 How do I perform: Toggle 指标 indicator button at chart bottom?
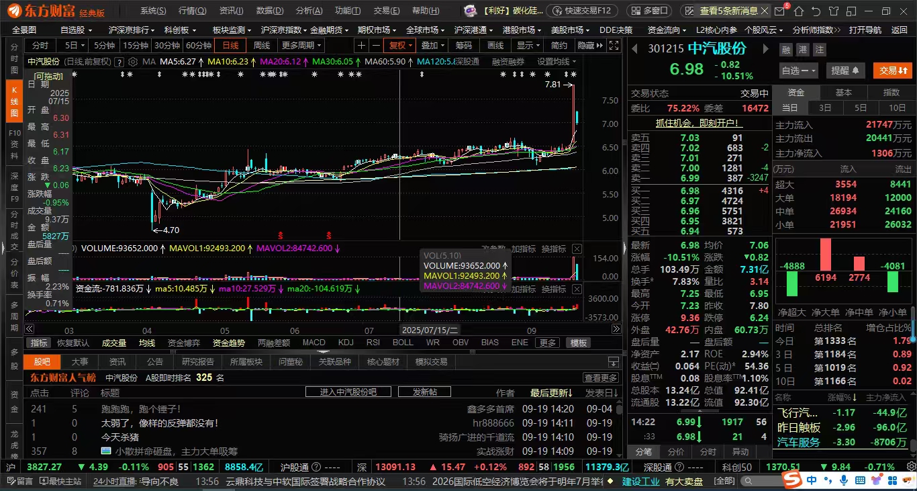(39, 343)
